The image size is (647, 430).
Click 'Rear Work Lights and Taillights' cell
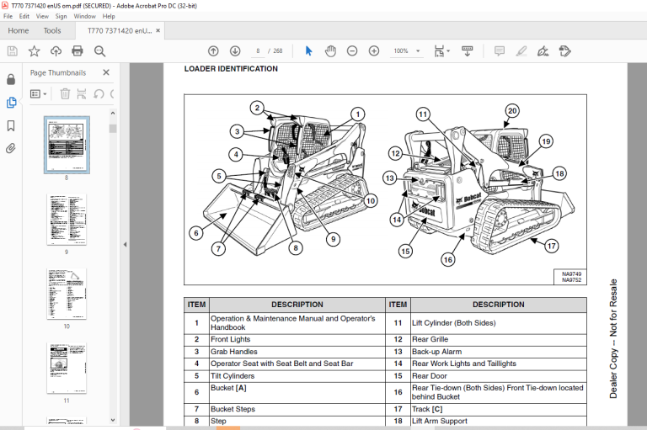point(499,364)
